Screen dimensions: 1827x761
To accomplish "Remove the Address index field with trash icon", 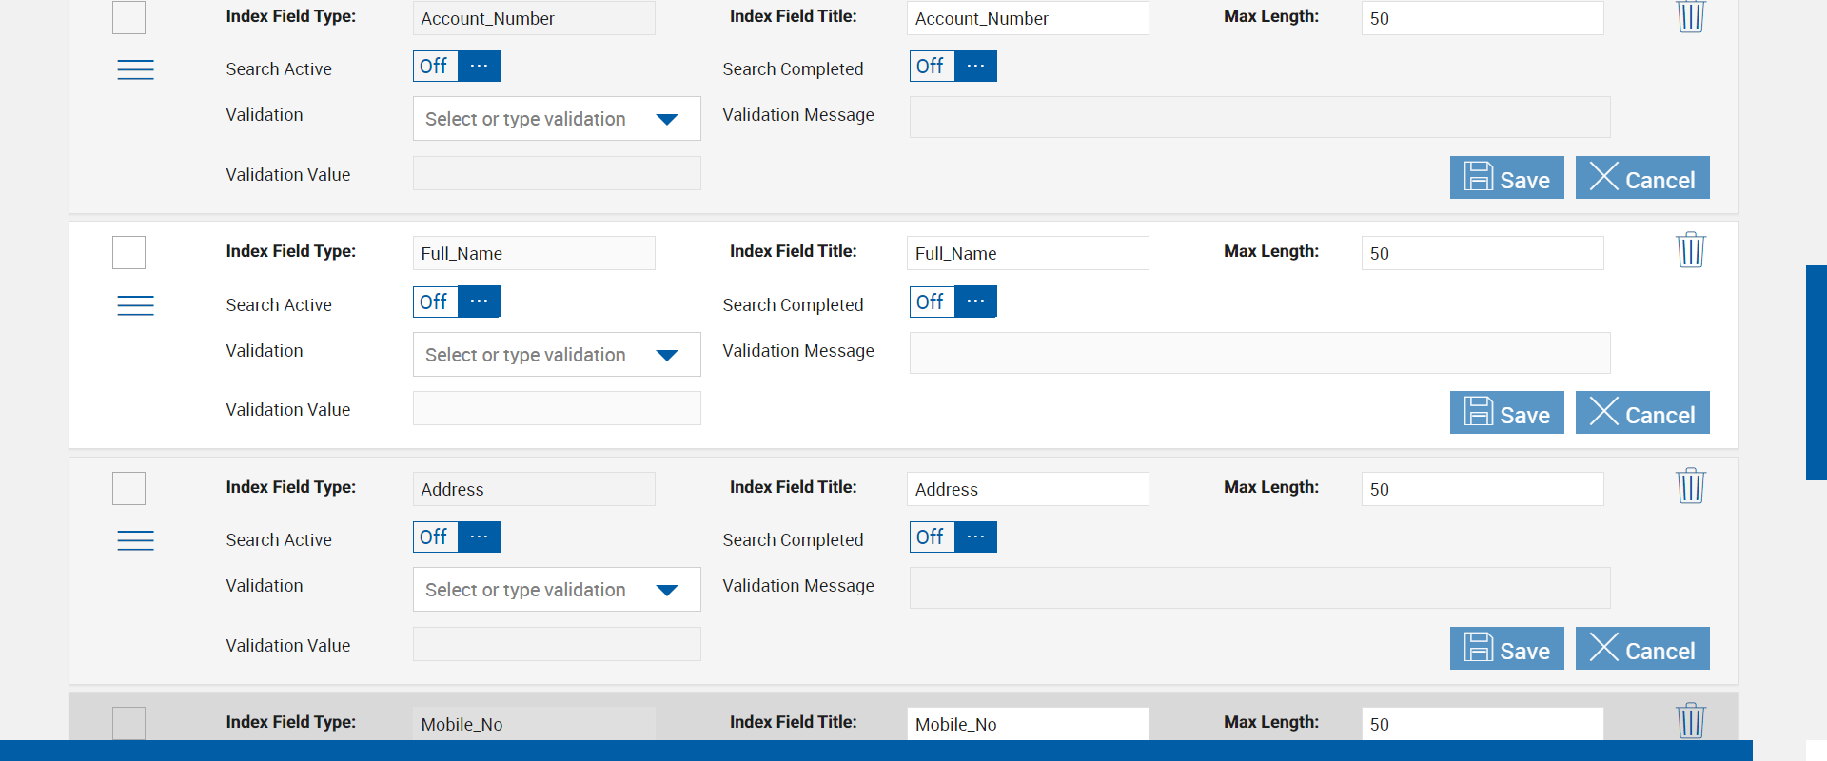I will [1690, 486].
